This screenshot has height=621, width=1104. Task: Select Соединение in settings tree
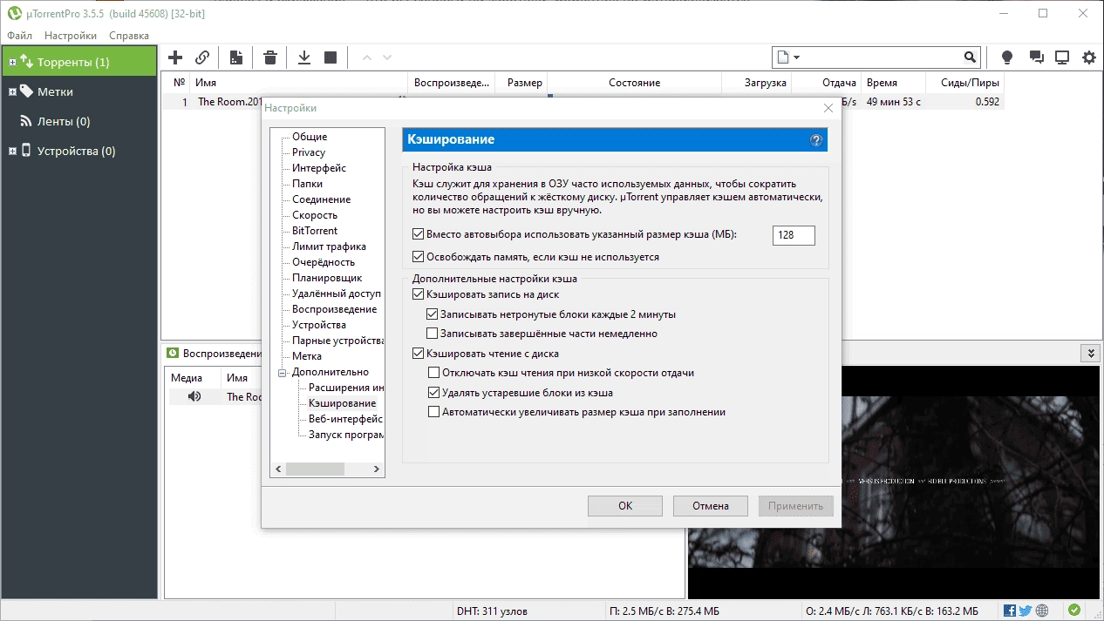point(322,199)
